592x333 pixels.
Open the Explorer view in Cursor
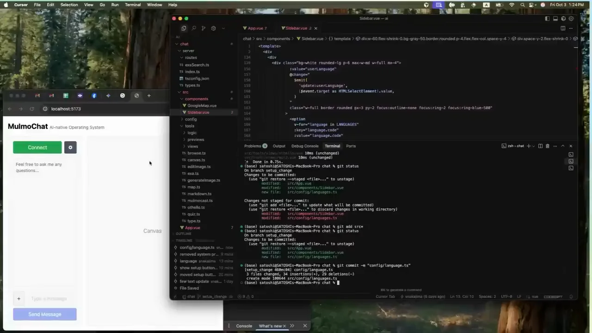pos(184,28)
